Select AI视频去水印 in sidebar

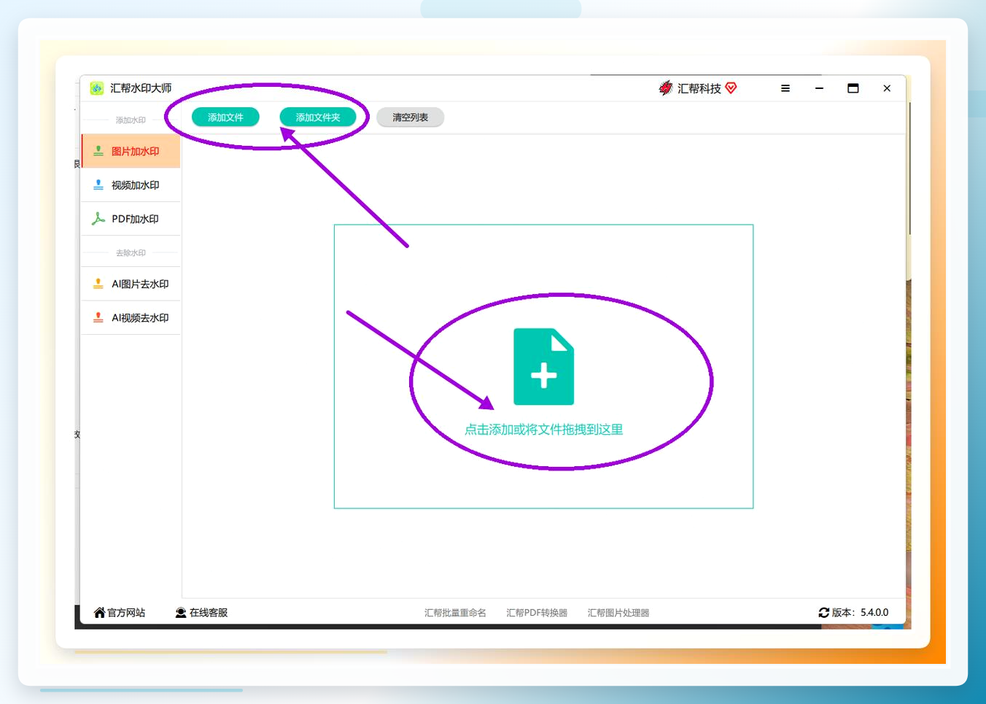131,318
